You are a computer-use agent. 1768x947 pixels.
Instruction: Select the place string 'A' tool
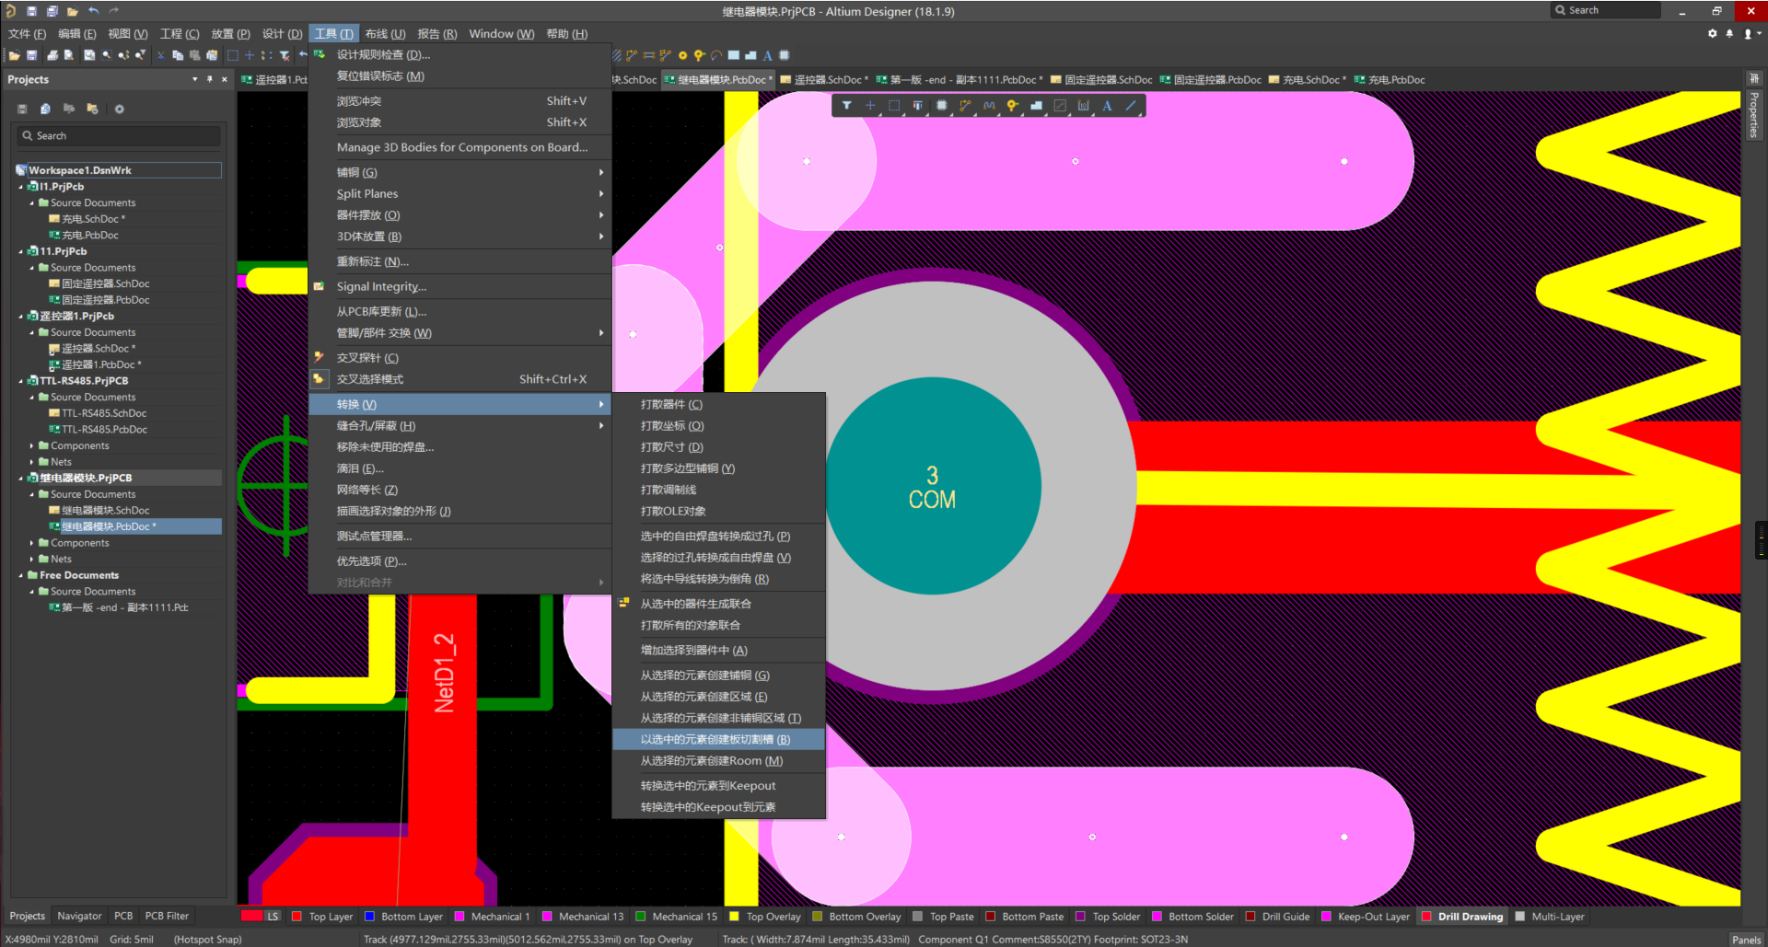point(1107,106)
